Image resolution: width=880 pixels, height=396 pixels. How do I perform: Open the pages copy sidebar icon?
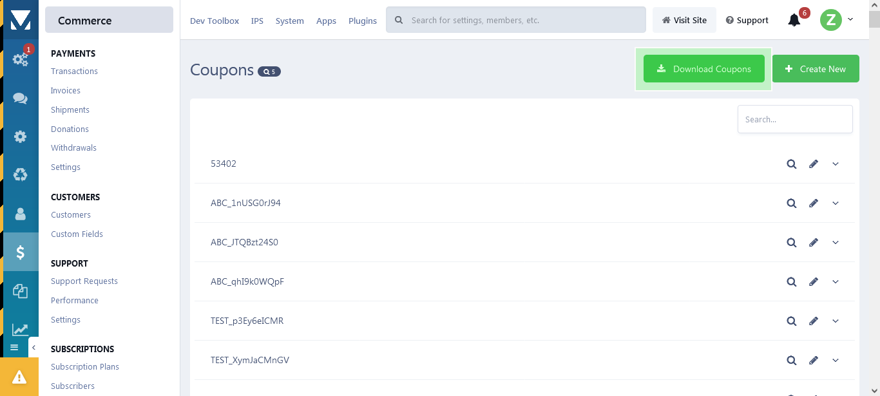coord(21,291)
